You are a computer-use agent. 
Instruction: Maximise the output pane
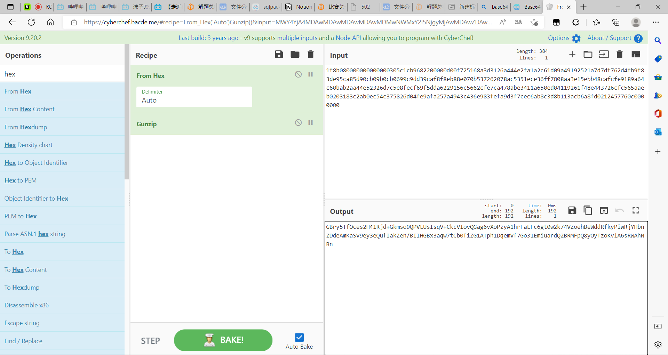point(636,211)
